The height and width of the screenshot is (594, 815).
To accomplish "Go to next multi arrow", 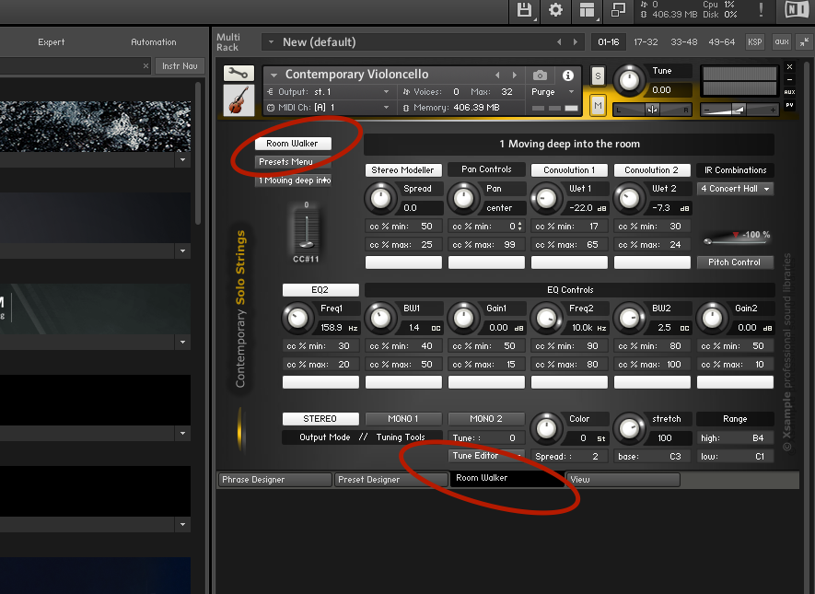I will pos(576,42).
